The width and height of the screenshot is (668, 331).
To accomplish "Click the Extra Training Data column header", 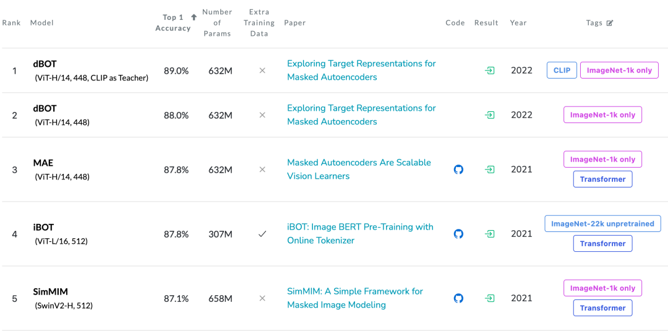I will coord(259,23).
